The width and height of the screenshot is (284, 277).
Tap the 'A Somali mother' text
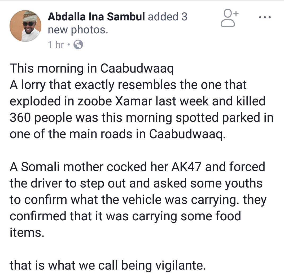pyautogui.click(x=56, y=167)
